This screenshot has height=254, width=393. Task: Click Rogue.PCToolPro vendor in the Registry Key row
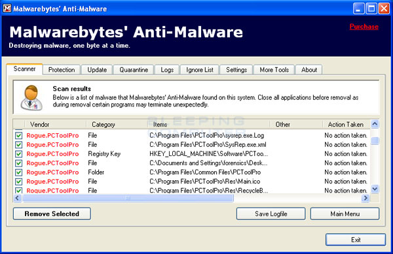tap(52, 154)
